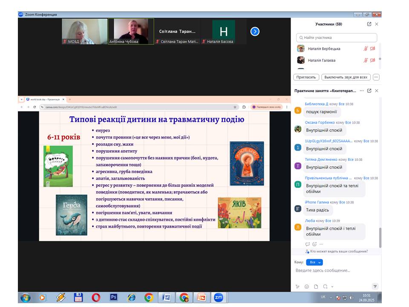
Task: Toggle camera for Наталія Галаєва
Action: pos(373,60)
